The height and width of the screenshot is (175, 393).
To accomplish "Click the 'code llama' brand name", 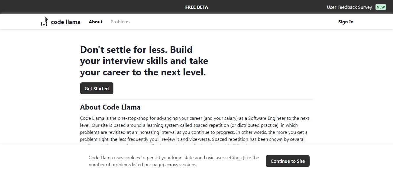I will pyautogui.click(x=66, y=22).
